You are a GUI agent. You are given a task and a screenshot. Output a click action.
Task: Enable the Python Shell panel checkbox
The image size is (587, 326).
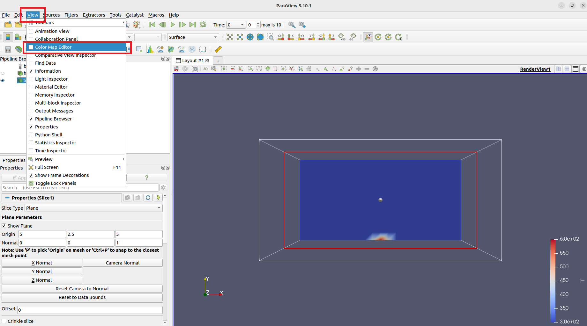31,135
